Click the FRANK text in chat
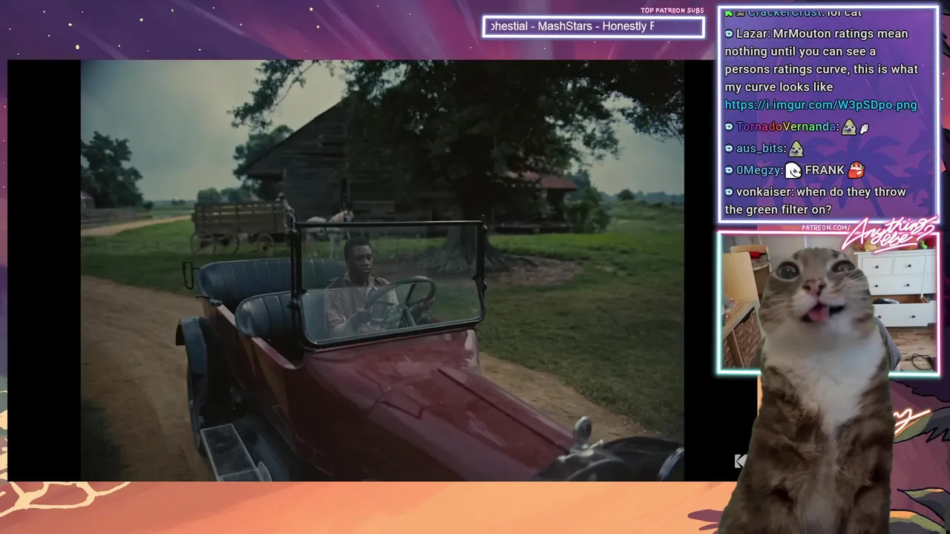 tap(825, 170)
